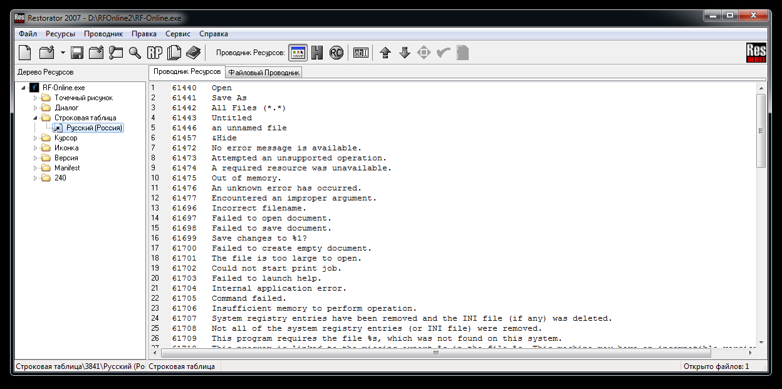Switch to hex view with H icon
This screenshot has height=389, width=782.
coord(317,53)
